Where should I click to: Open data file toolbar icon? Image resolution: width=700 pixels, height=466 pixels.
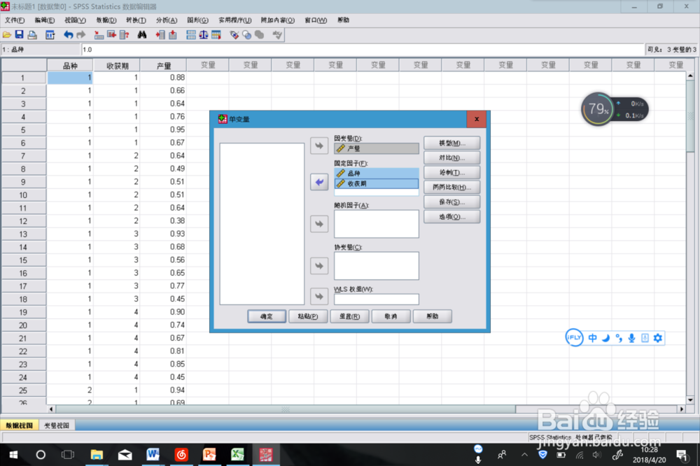7,35
